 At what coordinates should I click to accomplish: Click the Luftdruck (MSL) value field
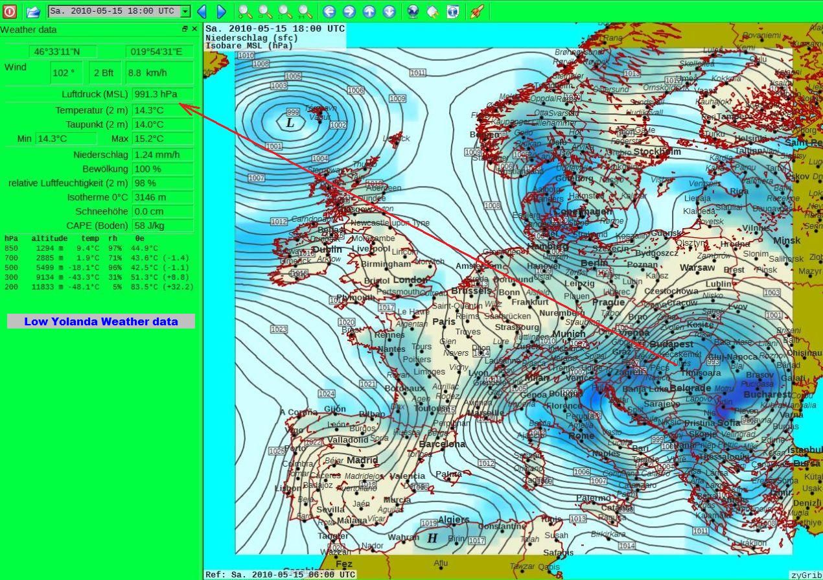click(163, 94)
